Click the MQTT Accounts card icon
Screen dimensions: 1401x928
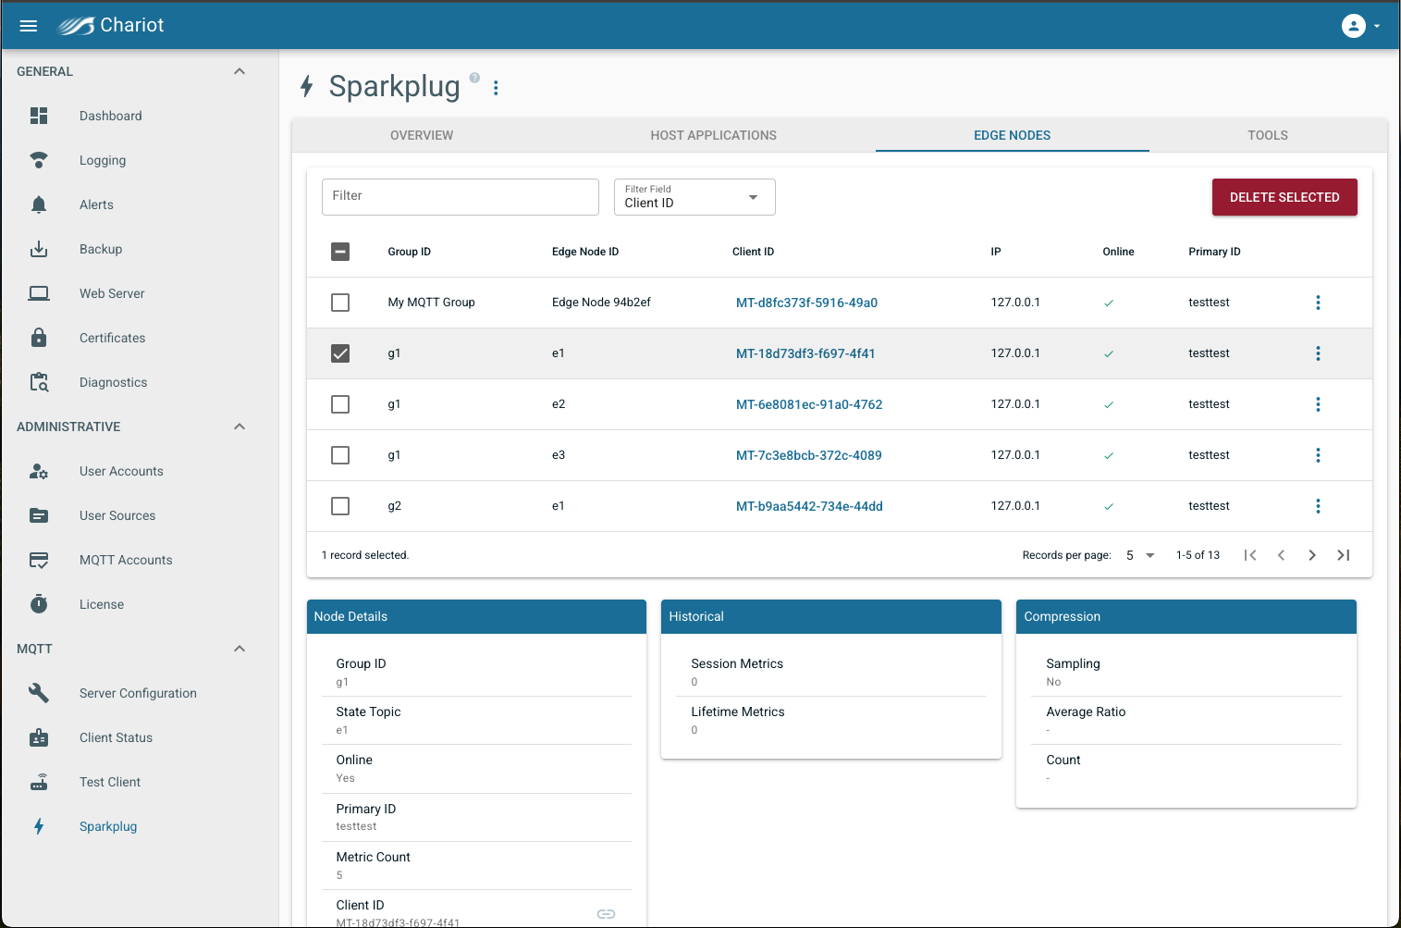tap(39, 560)
